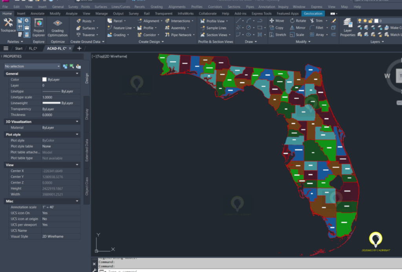Activate the Rotate command

(x=300, y=21)
